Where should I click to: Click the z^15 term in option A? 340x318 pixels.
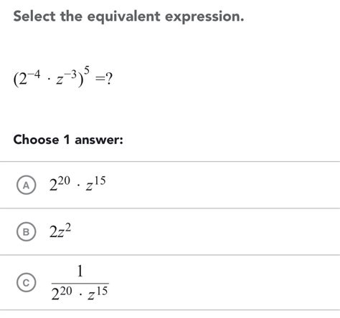(x=95, y=183)
